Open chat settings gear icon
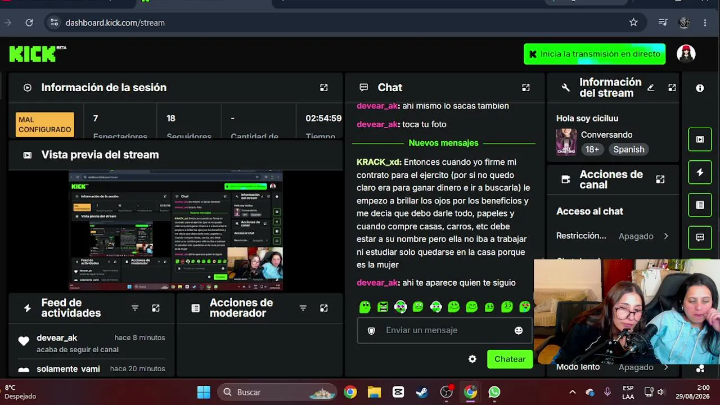 tap(472, 359)
